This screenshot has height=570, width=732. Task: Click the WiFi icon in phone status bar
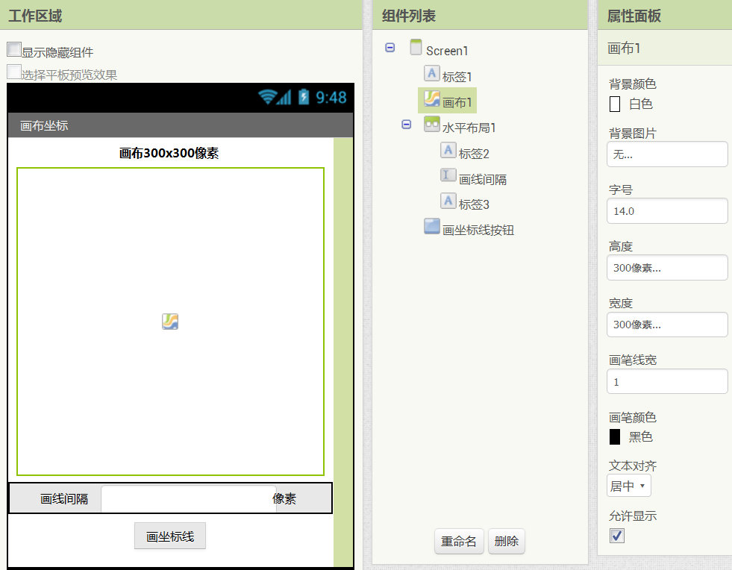(x=267, y=97)
